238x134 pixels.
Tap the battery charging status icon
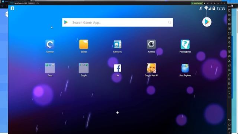214,8
